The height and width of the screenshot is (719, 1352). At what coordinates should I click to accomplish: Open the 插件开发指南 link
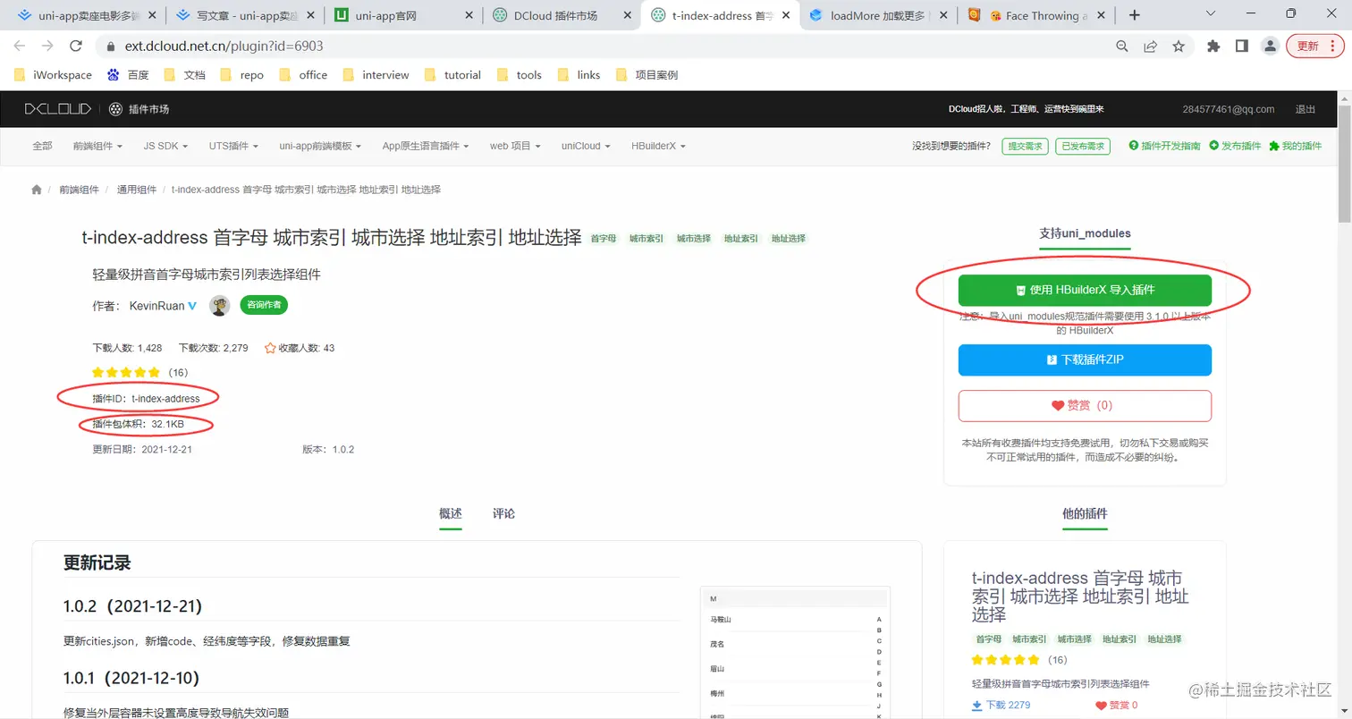point(1164,146)
